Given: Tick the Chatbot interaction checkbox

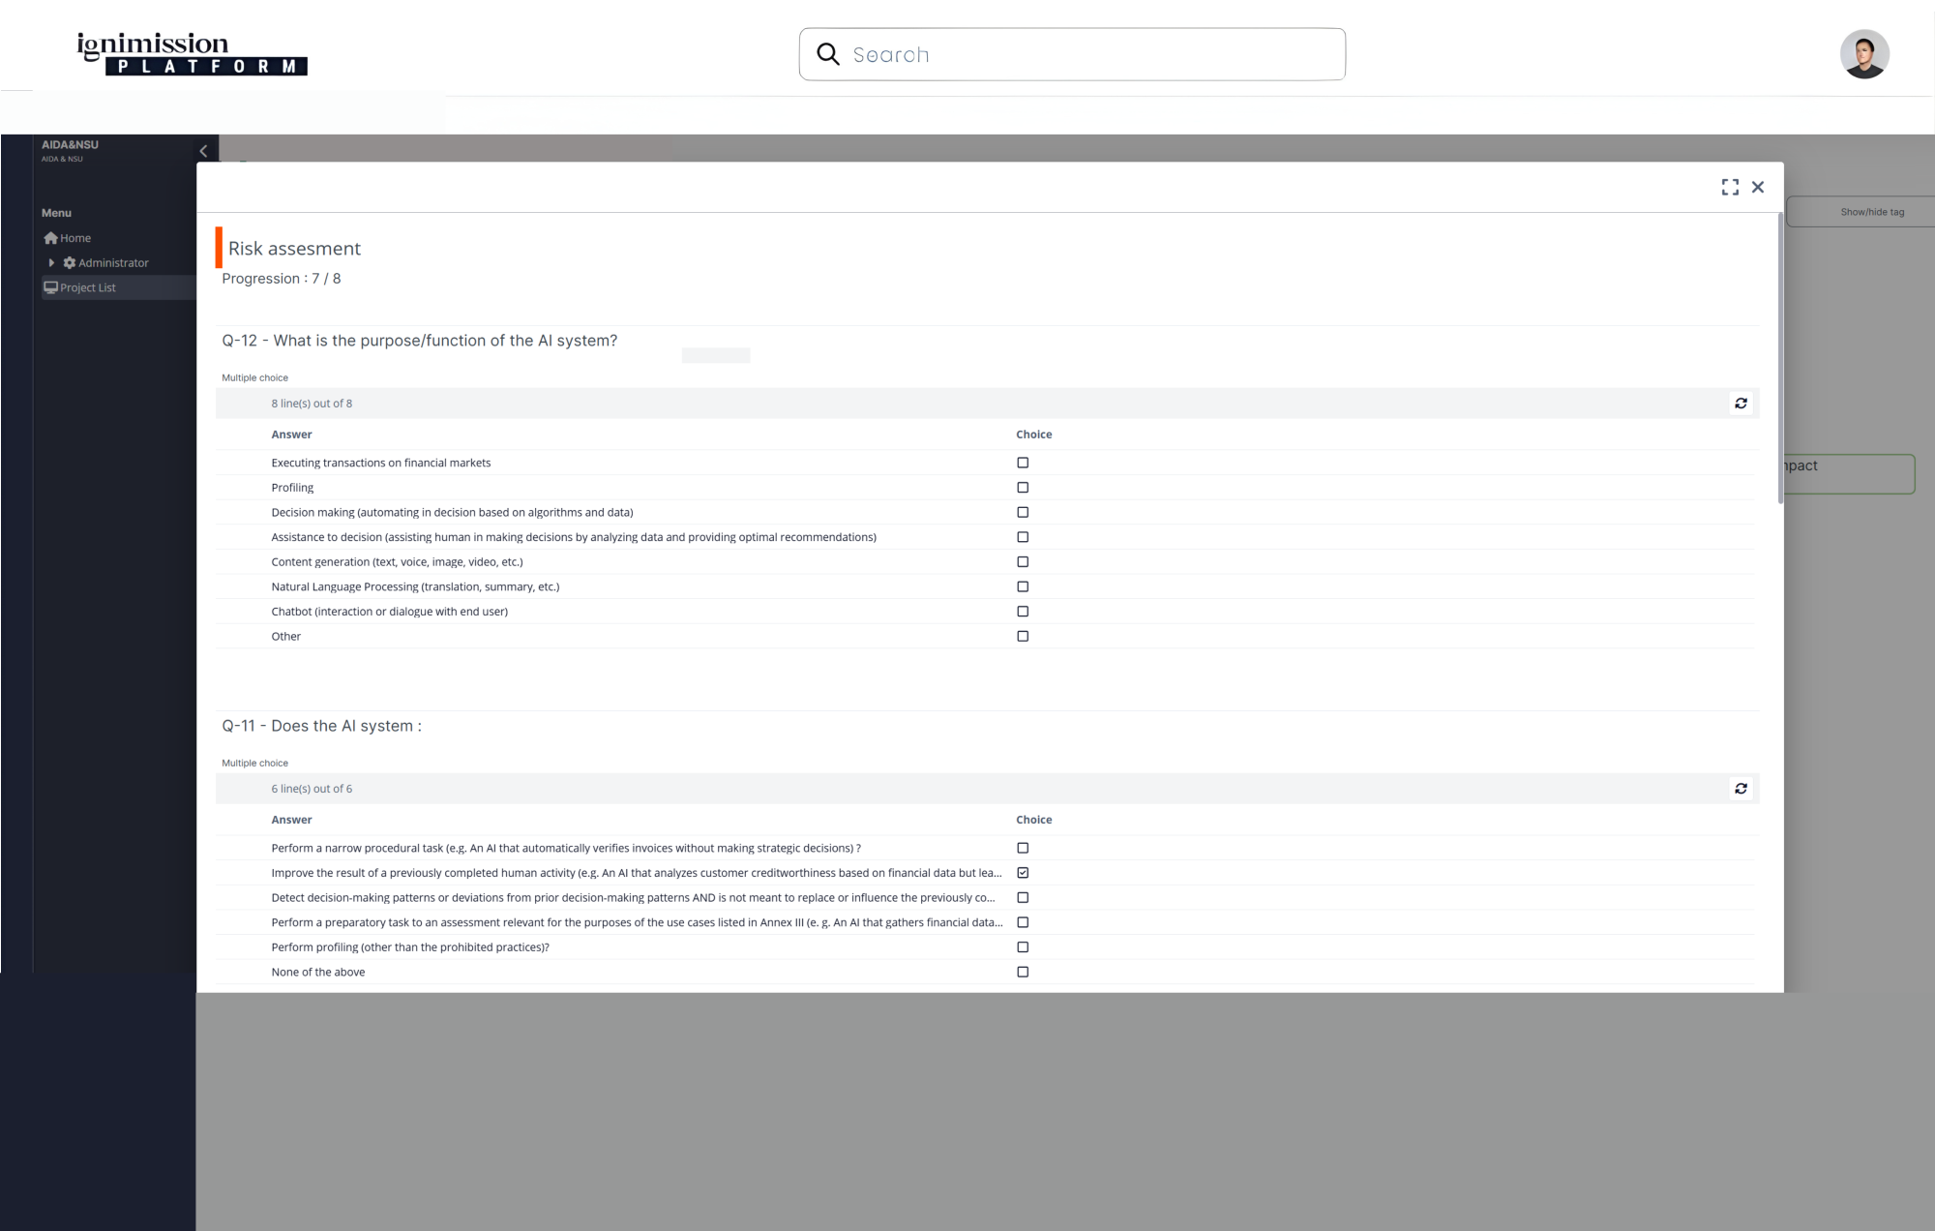Looking at the screenshot, I should 1023,612.
